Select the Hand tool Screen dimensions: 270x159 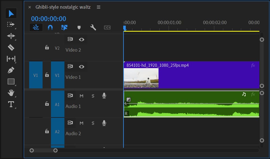[x=11, y=93]
